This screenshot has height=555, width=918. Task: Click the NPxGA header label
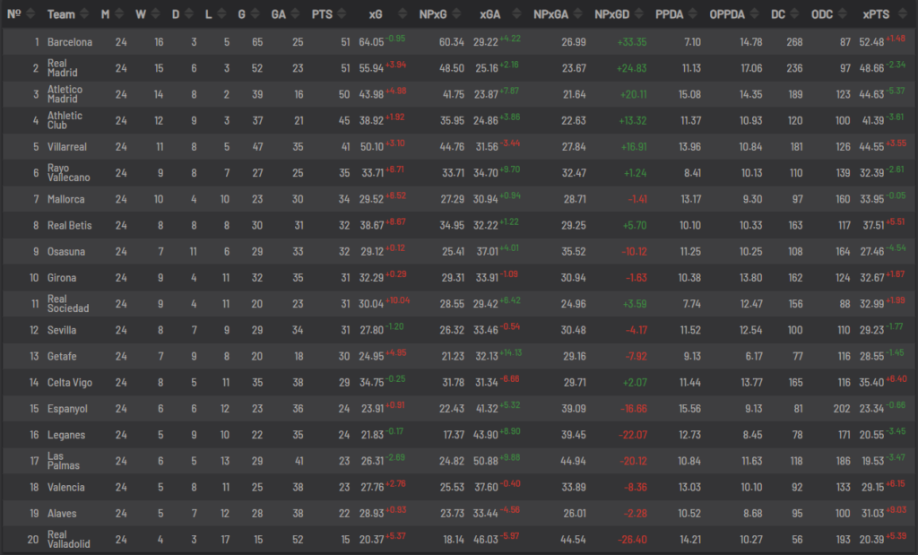click(x=550, y=14)
